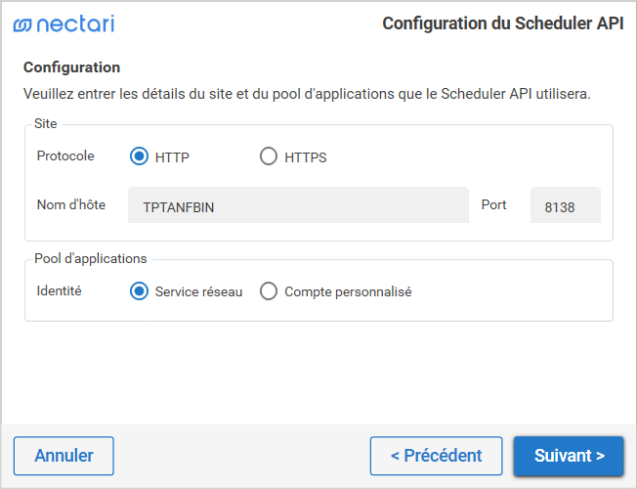Click the bold Configuration section heading
Image resolution: width=637 pixels, height=489 pixels.
(x=71, y=67)
